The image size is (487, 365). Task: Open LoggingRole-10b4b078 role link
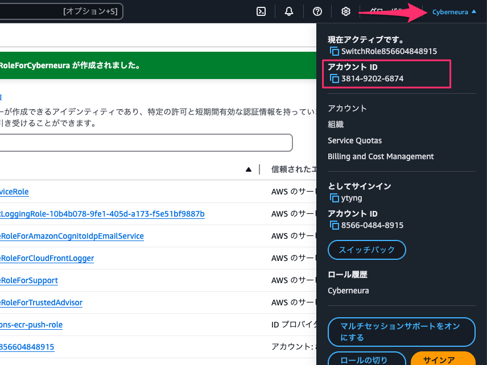click(x=102, y=214)
